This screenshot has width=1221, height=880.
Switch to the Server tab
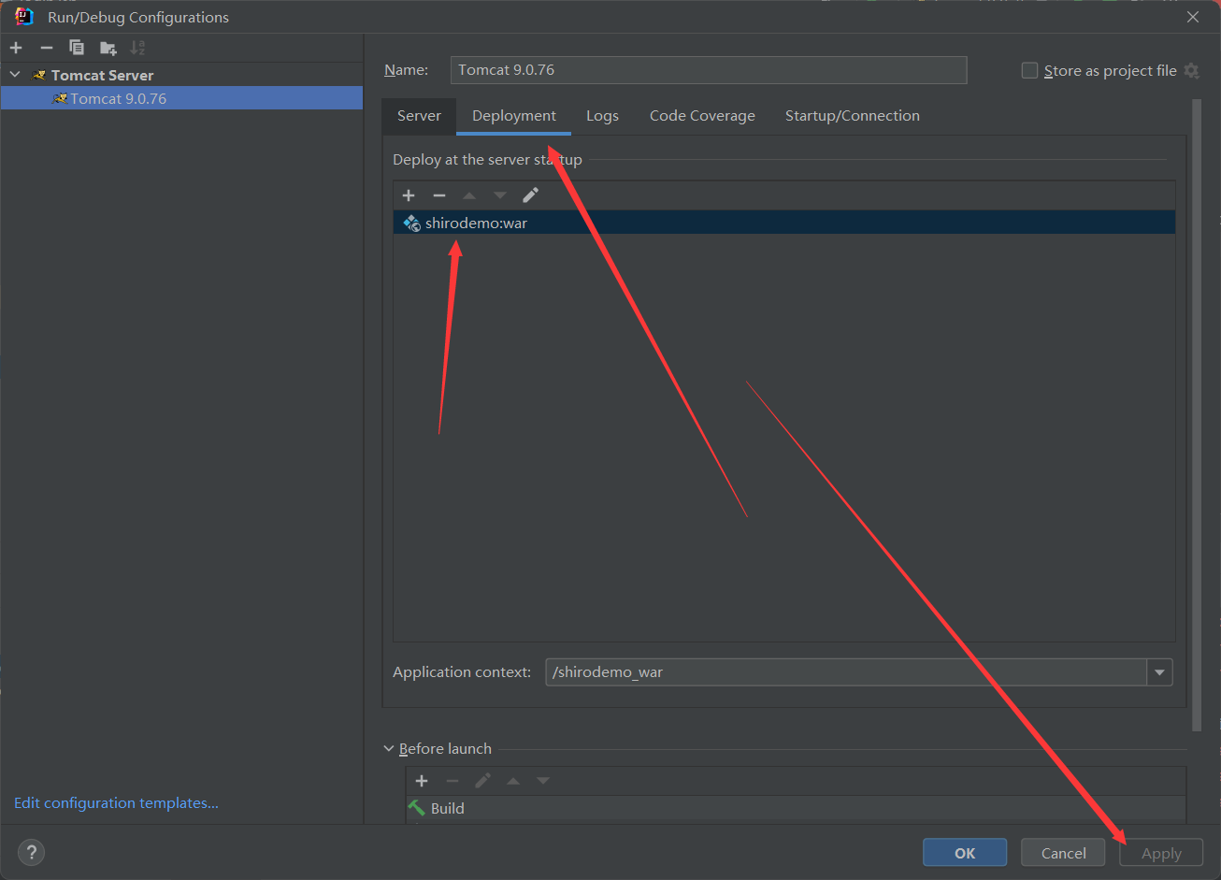[x=419, y=116]
